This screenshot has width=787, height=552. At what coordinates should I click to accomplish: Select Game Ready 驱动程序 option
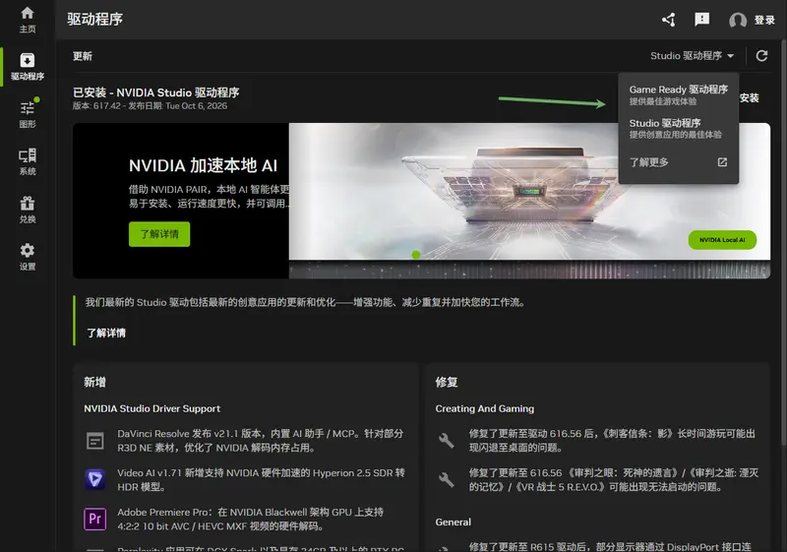point(678,94)
